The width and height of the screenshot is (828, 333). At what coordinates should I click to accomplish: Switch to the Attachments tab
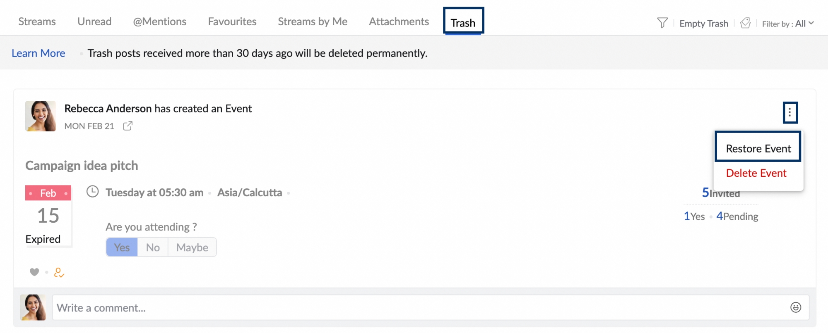pyautogui.click(x=399, y=21)
